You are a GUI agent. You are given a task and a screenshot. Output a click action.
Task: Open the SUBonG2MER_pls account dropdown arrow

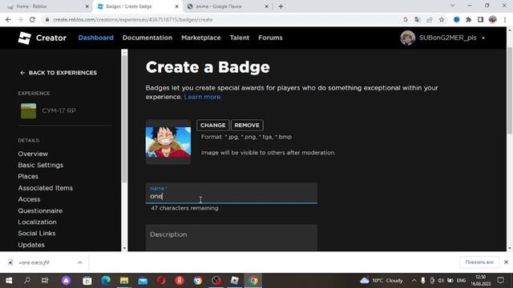(x=483, y=38)
